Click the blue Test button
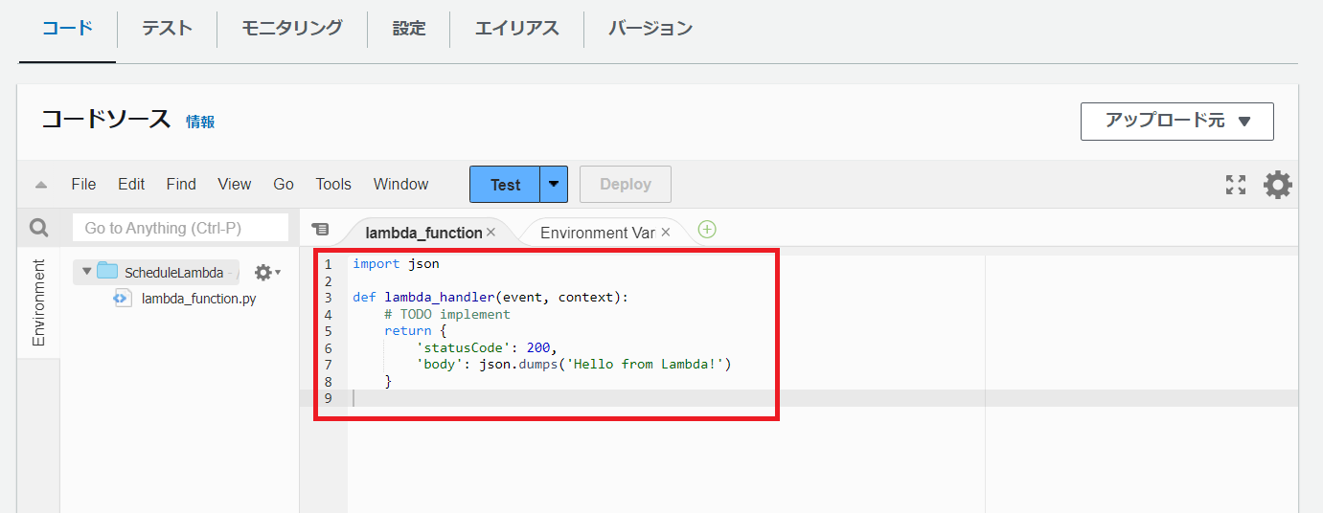1323x513 pixels. coord(505,185)
